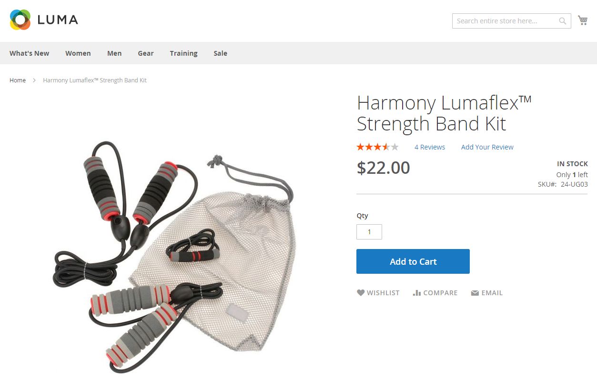This screenshot has width=597, height=389.
Task: Click the compare bar chart icon
Action: tap(417, 293)
